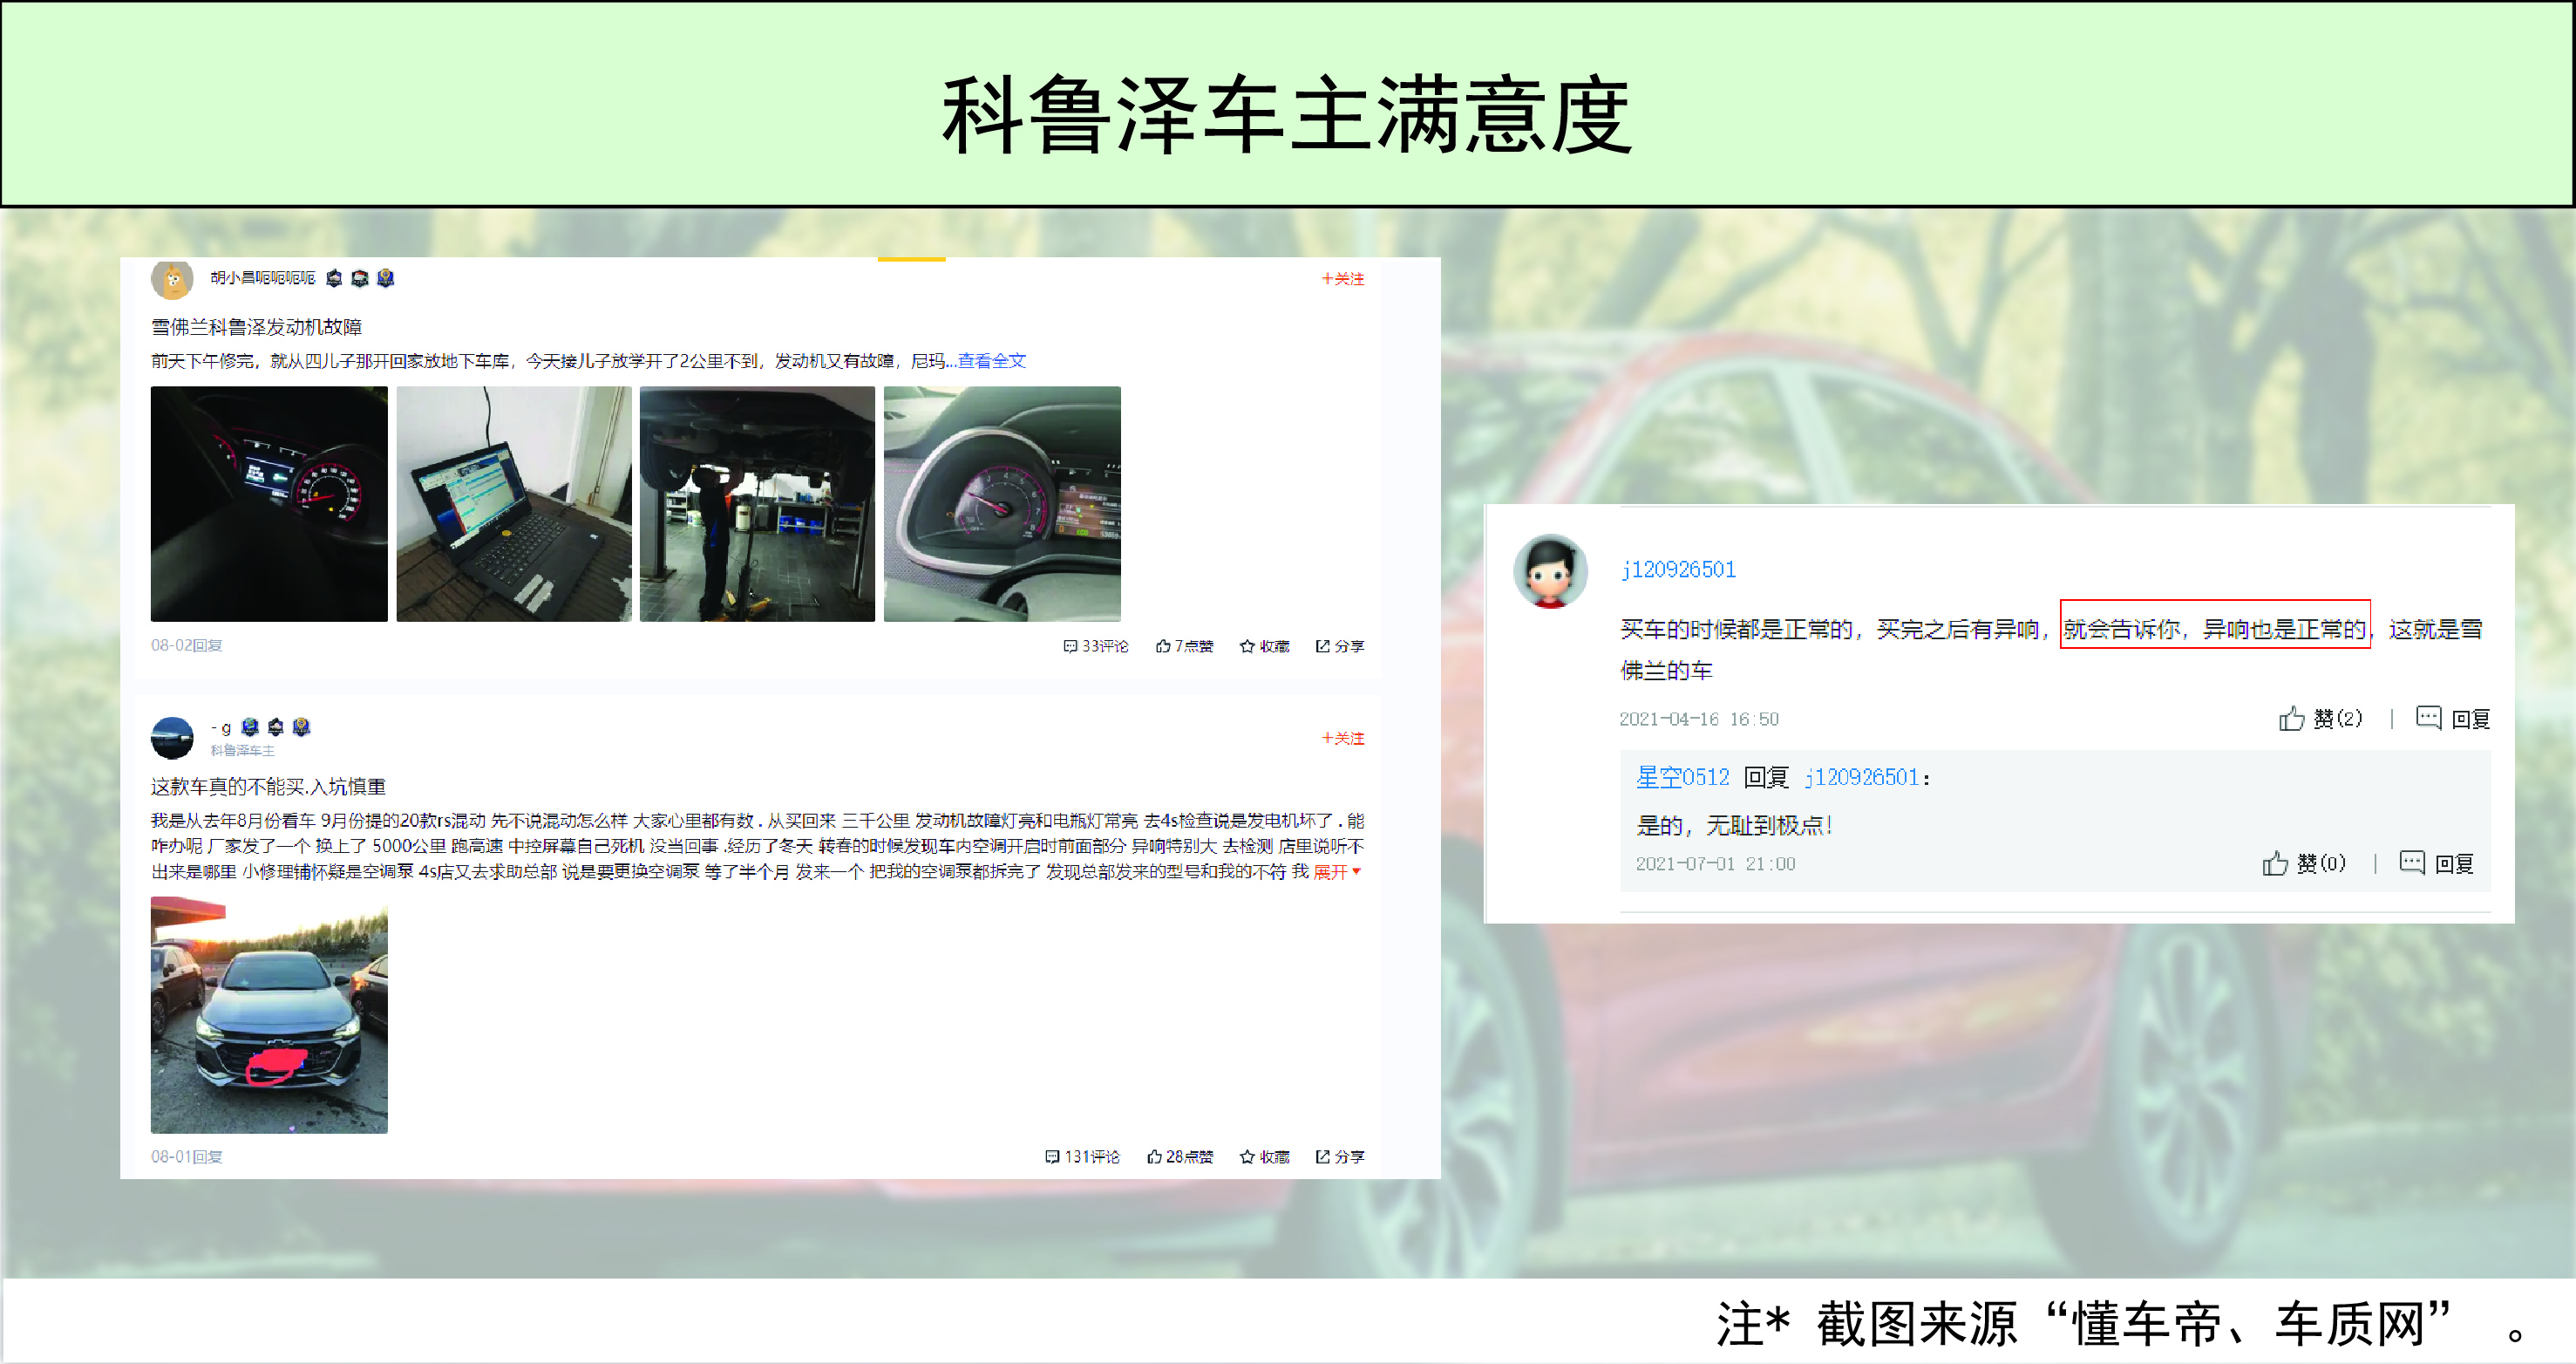Like j120926501 comment 赞(2)
Image resolution: width=2576 pixels, height=1364 pixels.
2320,719
